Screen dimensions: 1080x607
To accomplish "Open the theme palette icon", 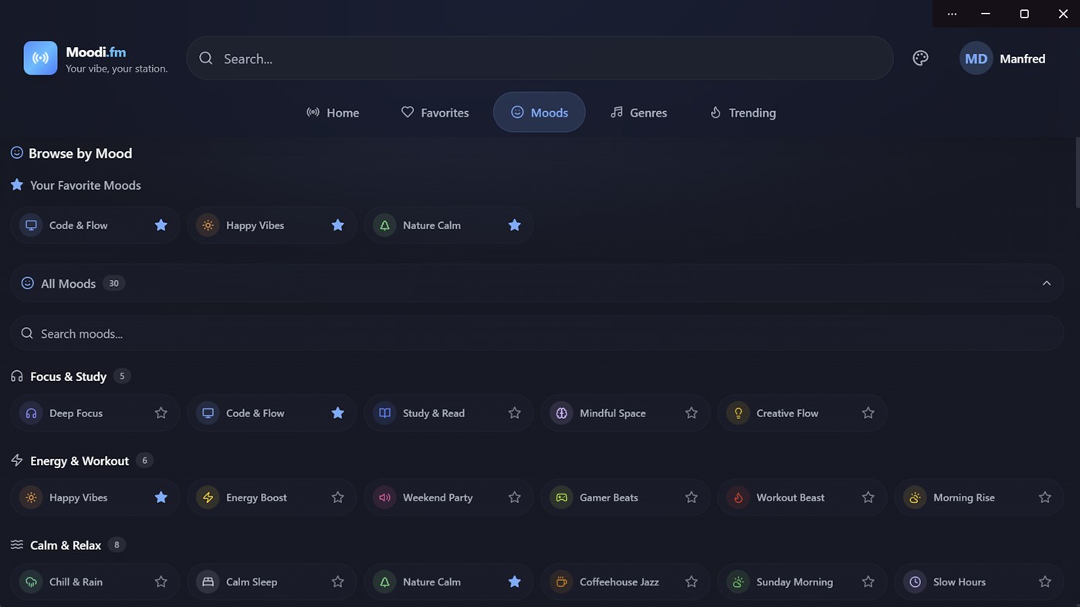I will coord(920,58).
